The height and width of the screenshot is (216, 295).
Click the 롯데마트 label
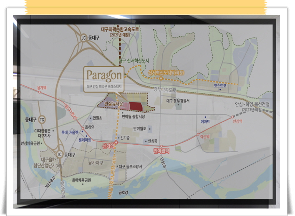pyautogui.click(x=85, y=140)
